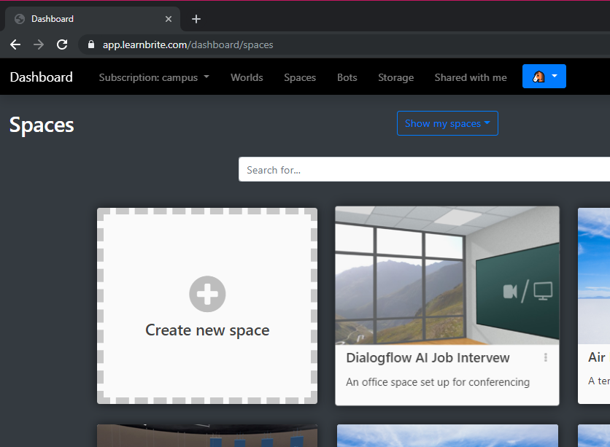Screen dimensions: 610x447
Task: Select the Dashboard browser tab
Action: 93,19
